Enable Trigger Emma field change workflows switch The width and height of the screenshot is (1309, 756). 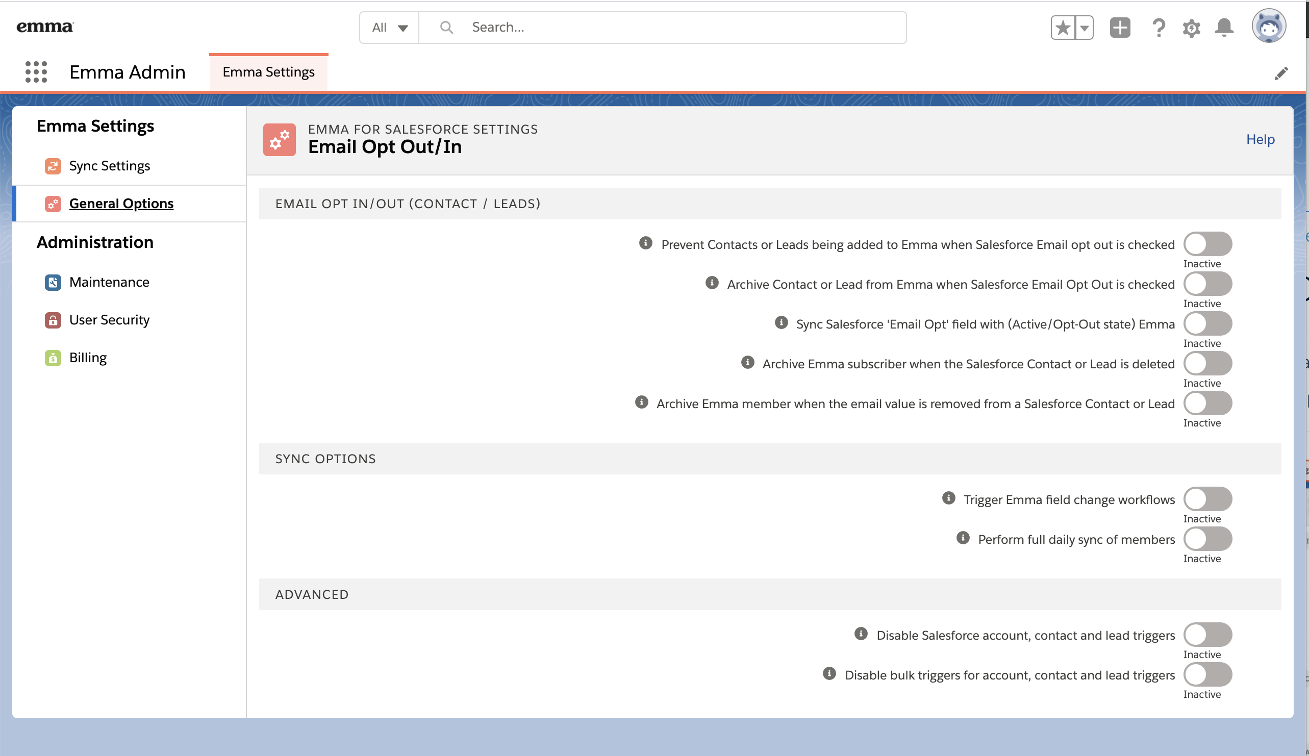1207,499
